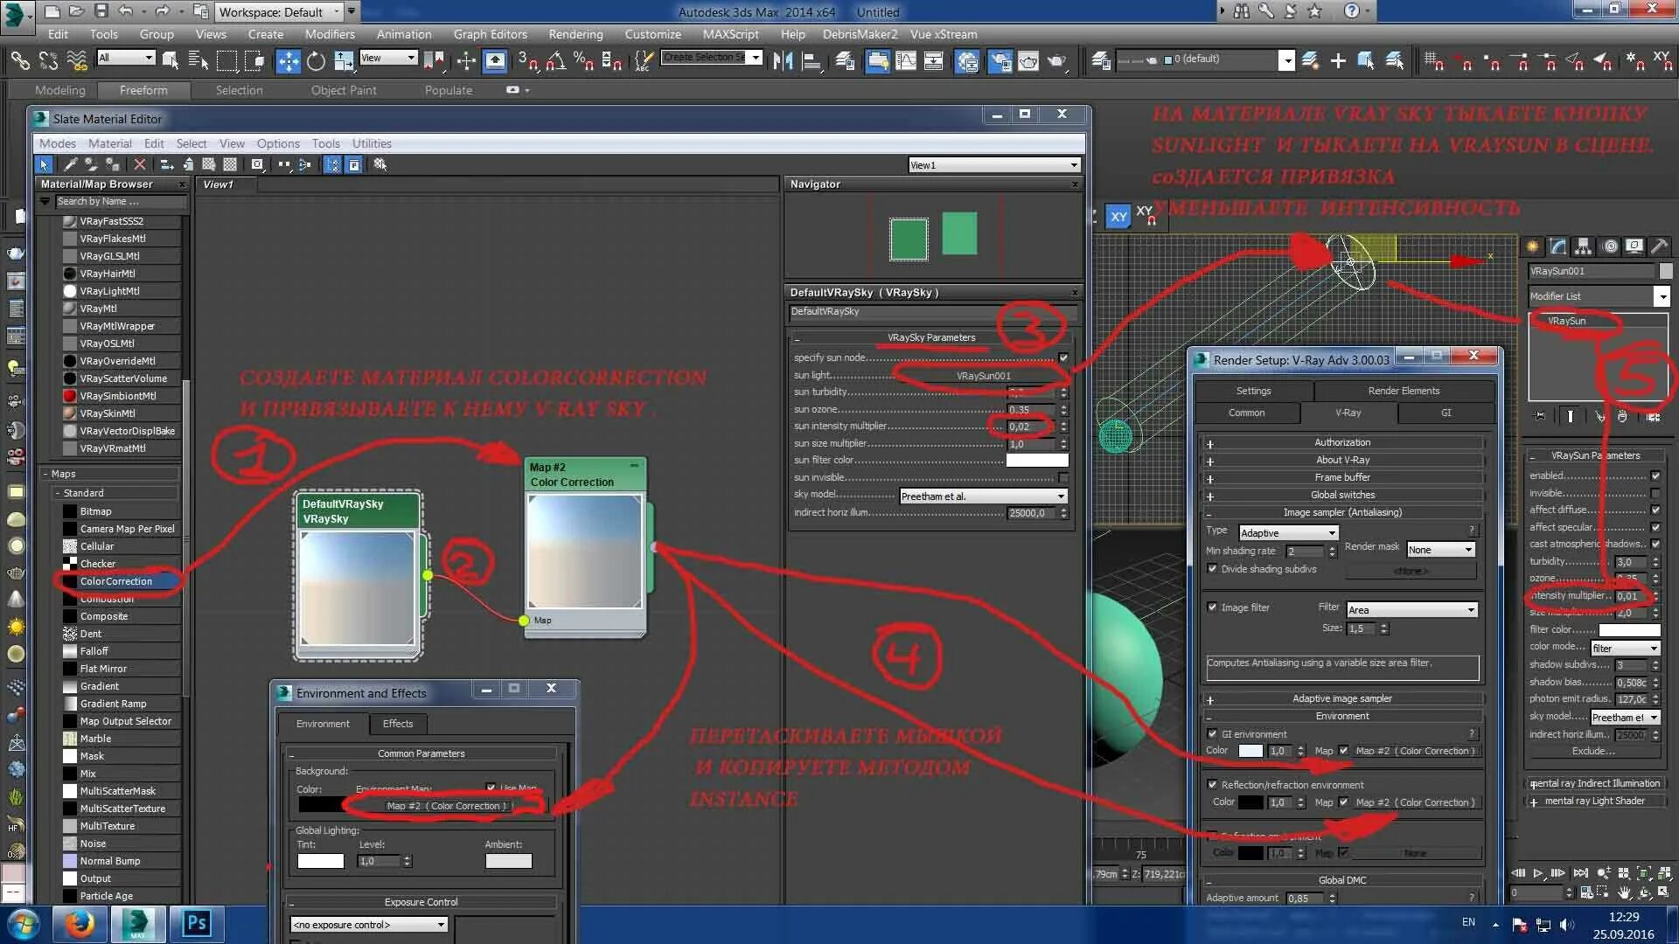Click the Align tool icon

pyautogui.click(x=812, y=60)
